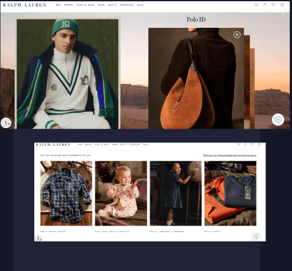The image size is (292, 271).
Task: Pause the Polo ID slideshow
Action: [237, 35]
